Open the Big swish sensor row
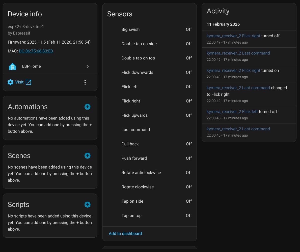This screenshot has width=300, height=252. [149, 29]
